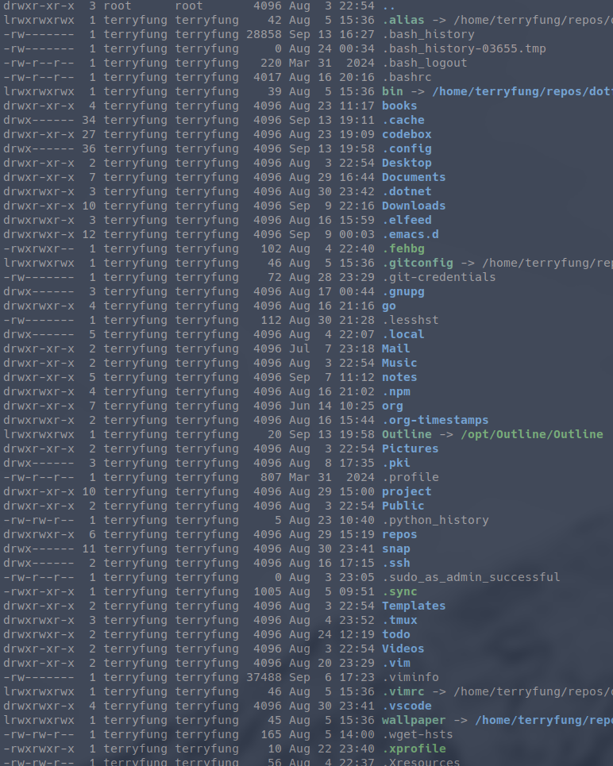Click the Outline symlink name
This screenshot has height=766, width=613.
click(x=407, y=434)
